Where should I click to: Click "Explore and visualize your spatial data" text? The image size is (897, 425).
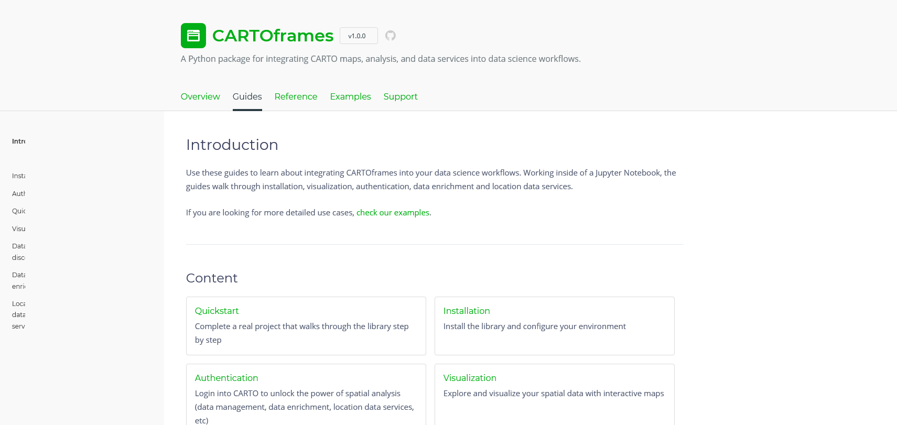tap(554, 394)
